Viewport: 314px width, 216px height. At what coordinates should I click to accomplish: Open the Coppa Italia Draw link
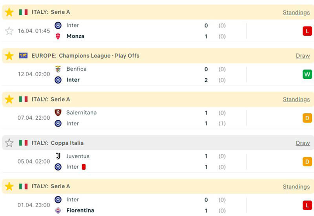coord(303,143)
